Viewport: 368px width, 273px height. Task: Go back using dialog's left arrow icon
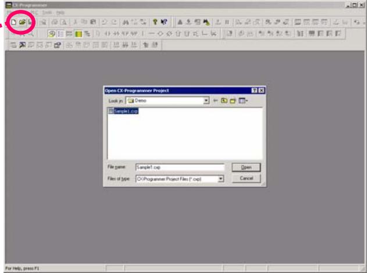point(215,100)
